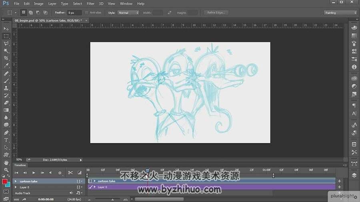
Task: Swap width and height values
Action: coord(170,13)
